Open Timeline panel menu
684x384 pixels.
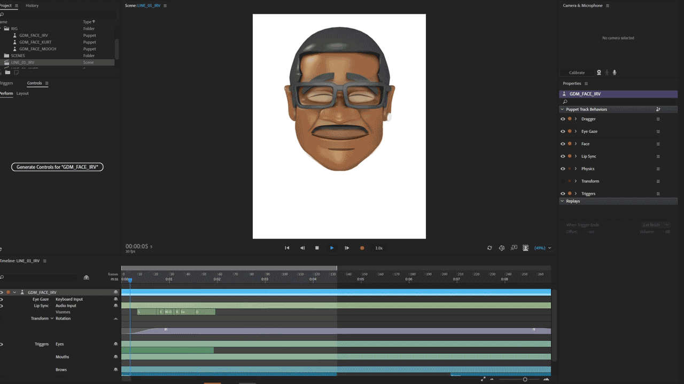45,261
